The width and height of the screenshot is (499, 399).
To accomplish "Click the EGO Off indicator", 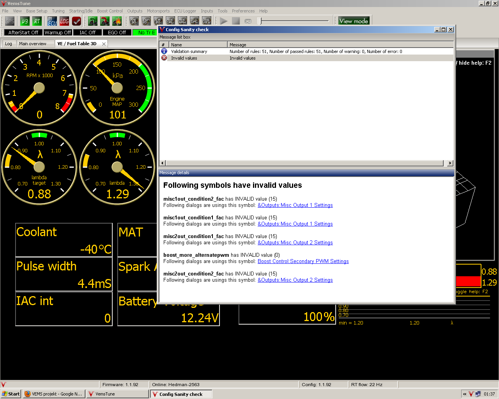I will pos(117,33).
